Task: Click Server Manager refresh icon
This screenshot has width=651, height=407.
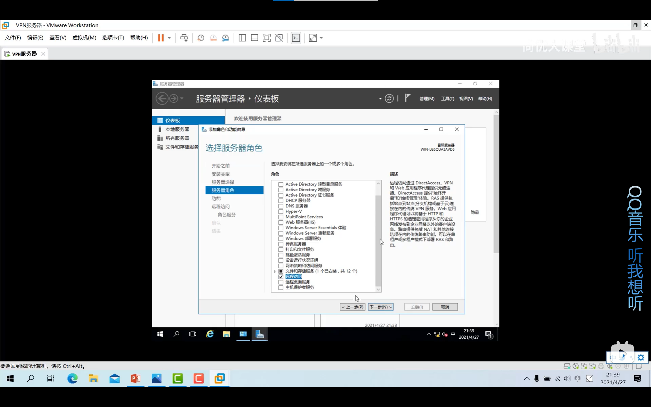Action: (389, 99)
